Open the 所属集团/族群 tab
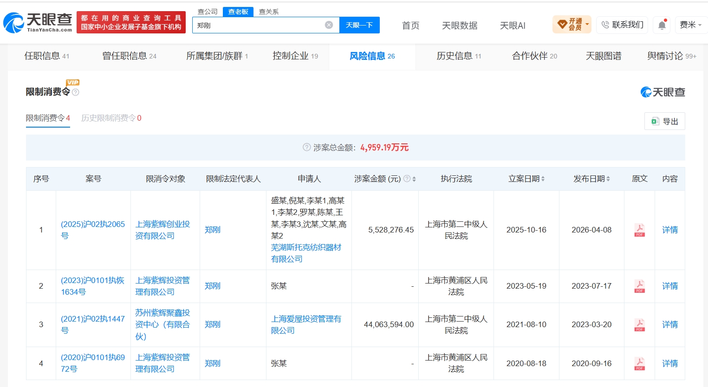This screenshot has width=708, height=387. [217, 56]
